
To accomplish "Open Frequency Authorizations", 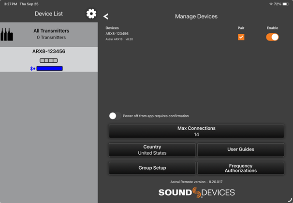I will coord(241,168).
